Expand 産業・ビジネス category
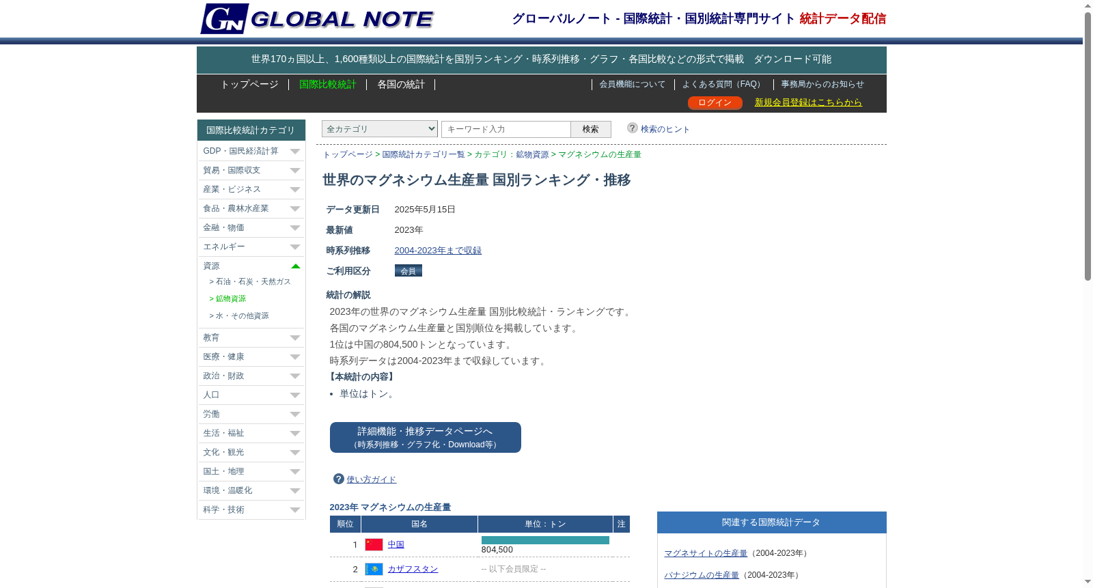Viewport: 1093px width, 588px height. 251,189
